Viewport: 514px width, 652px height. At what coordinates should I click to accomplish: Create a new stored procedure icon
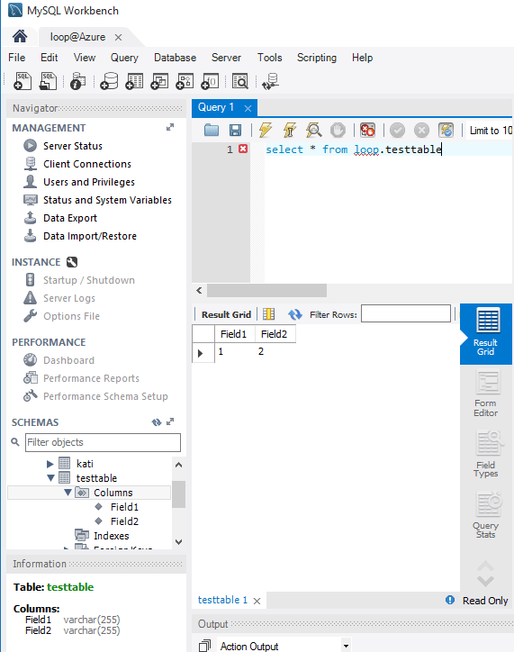pyautogui.click(x=185, y=81)
